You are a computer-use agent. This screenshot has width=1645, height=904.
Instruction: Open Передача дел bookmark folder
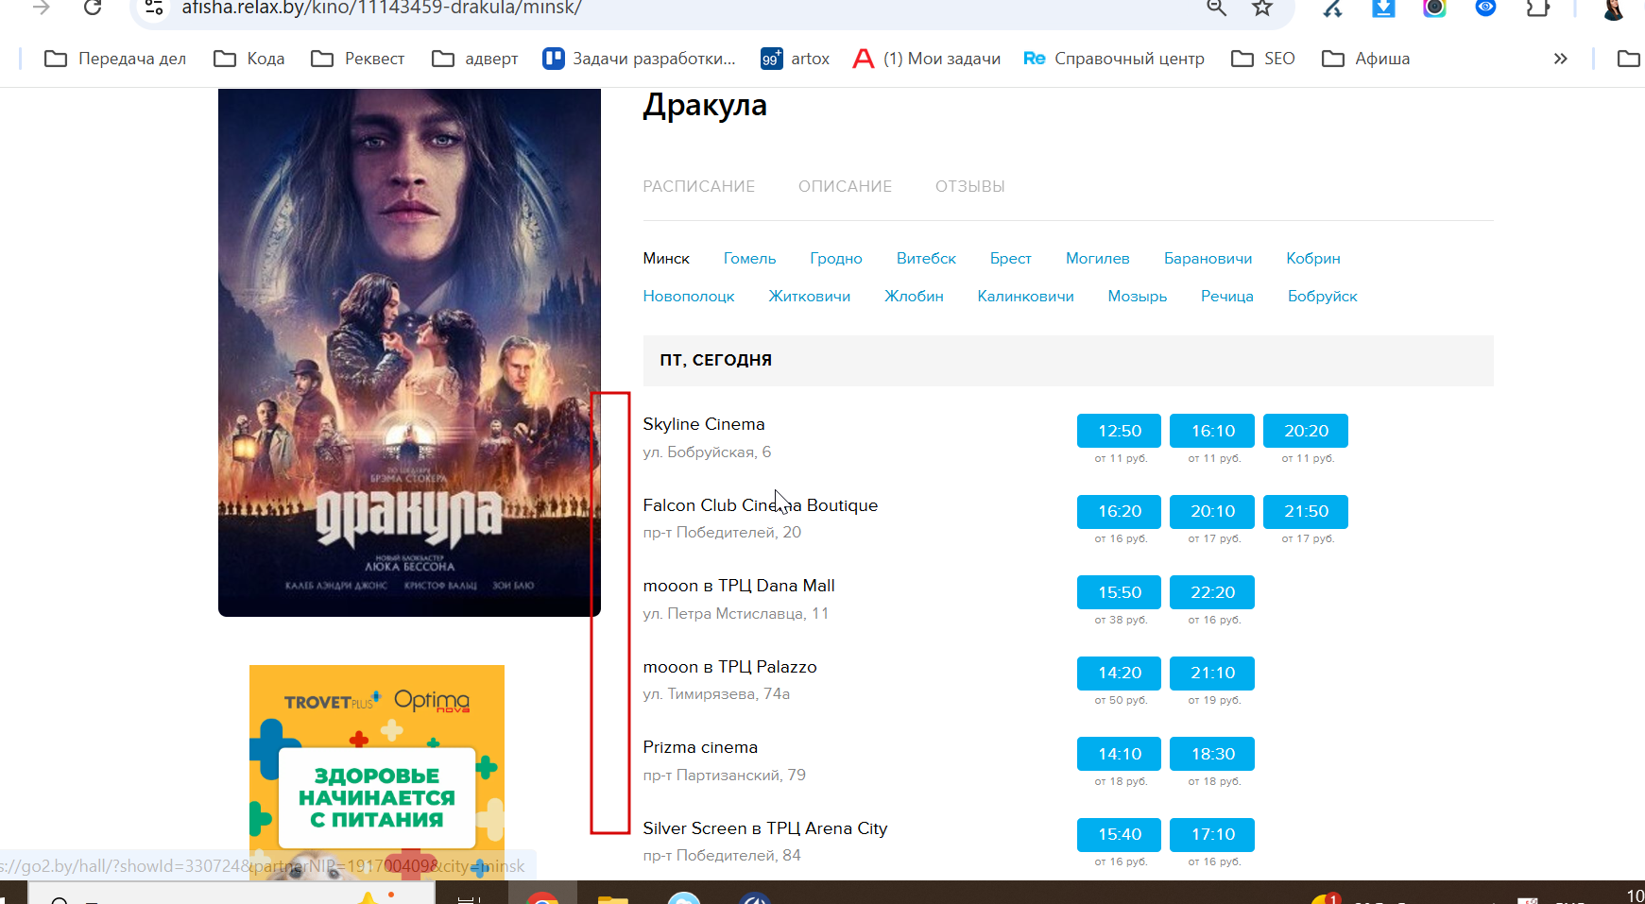tap(115, 59)
